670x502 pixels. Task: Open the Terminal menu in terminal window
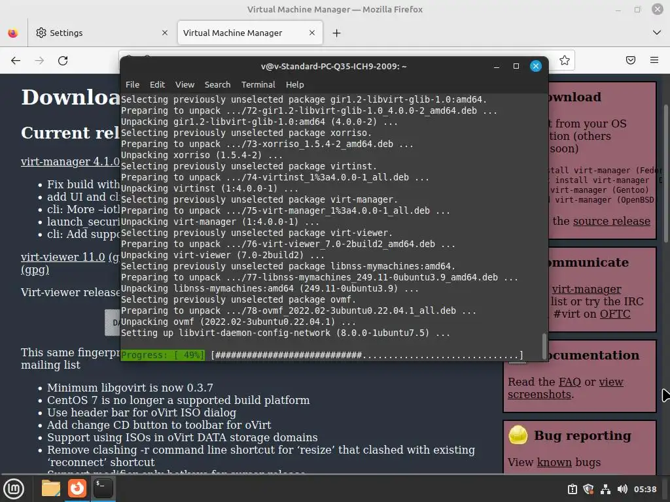[258, 84]
